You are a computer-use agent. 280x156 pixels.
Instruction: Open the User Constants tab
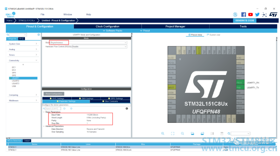110,102
